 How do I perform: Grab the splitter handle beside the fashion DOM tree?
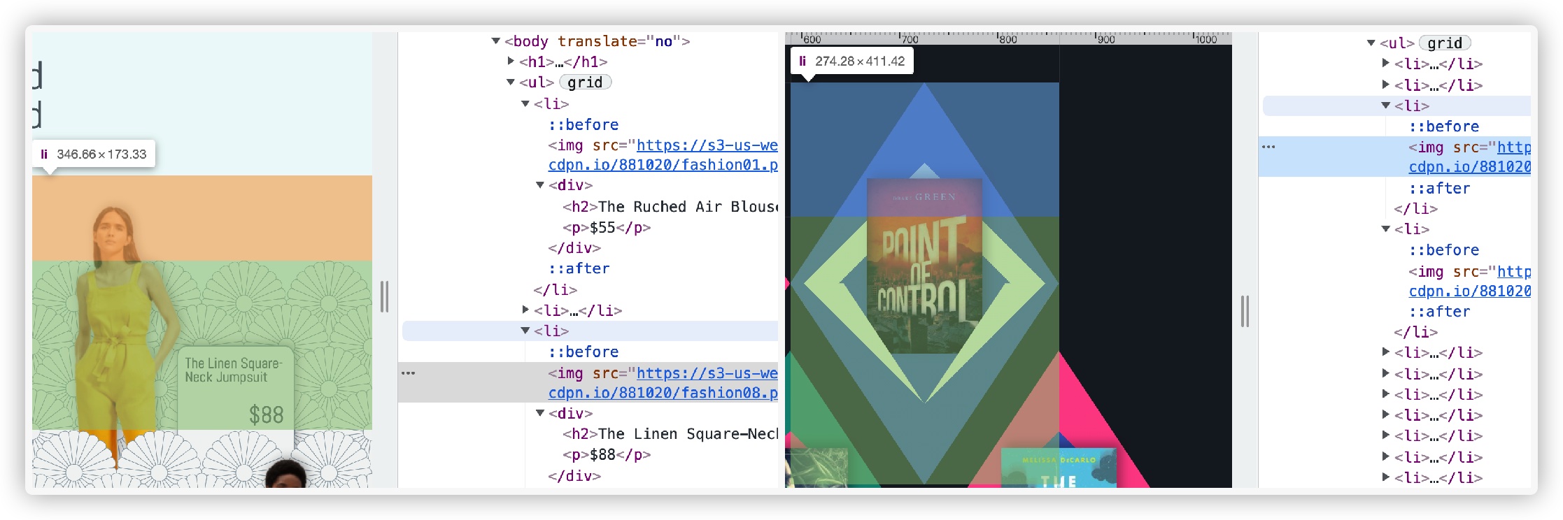tap(384, 297)
